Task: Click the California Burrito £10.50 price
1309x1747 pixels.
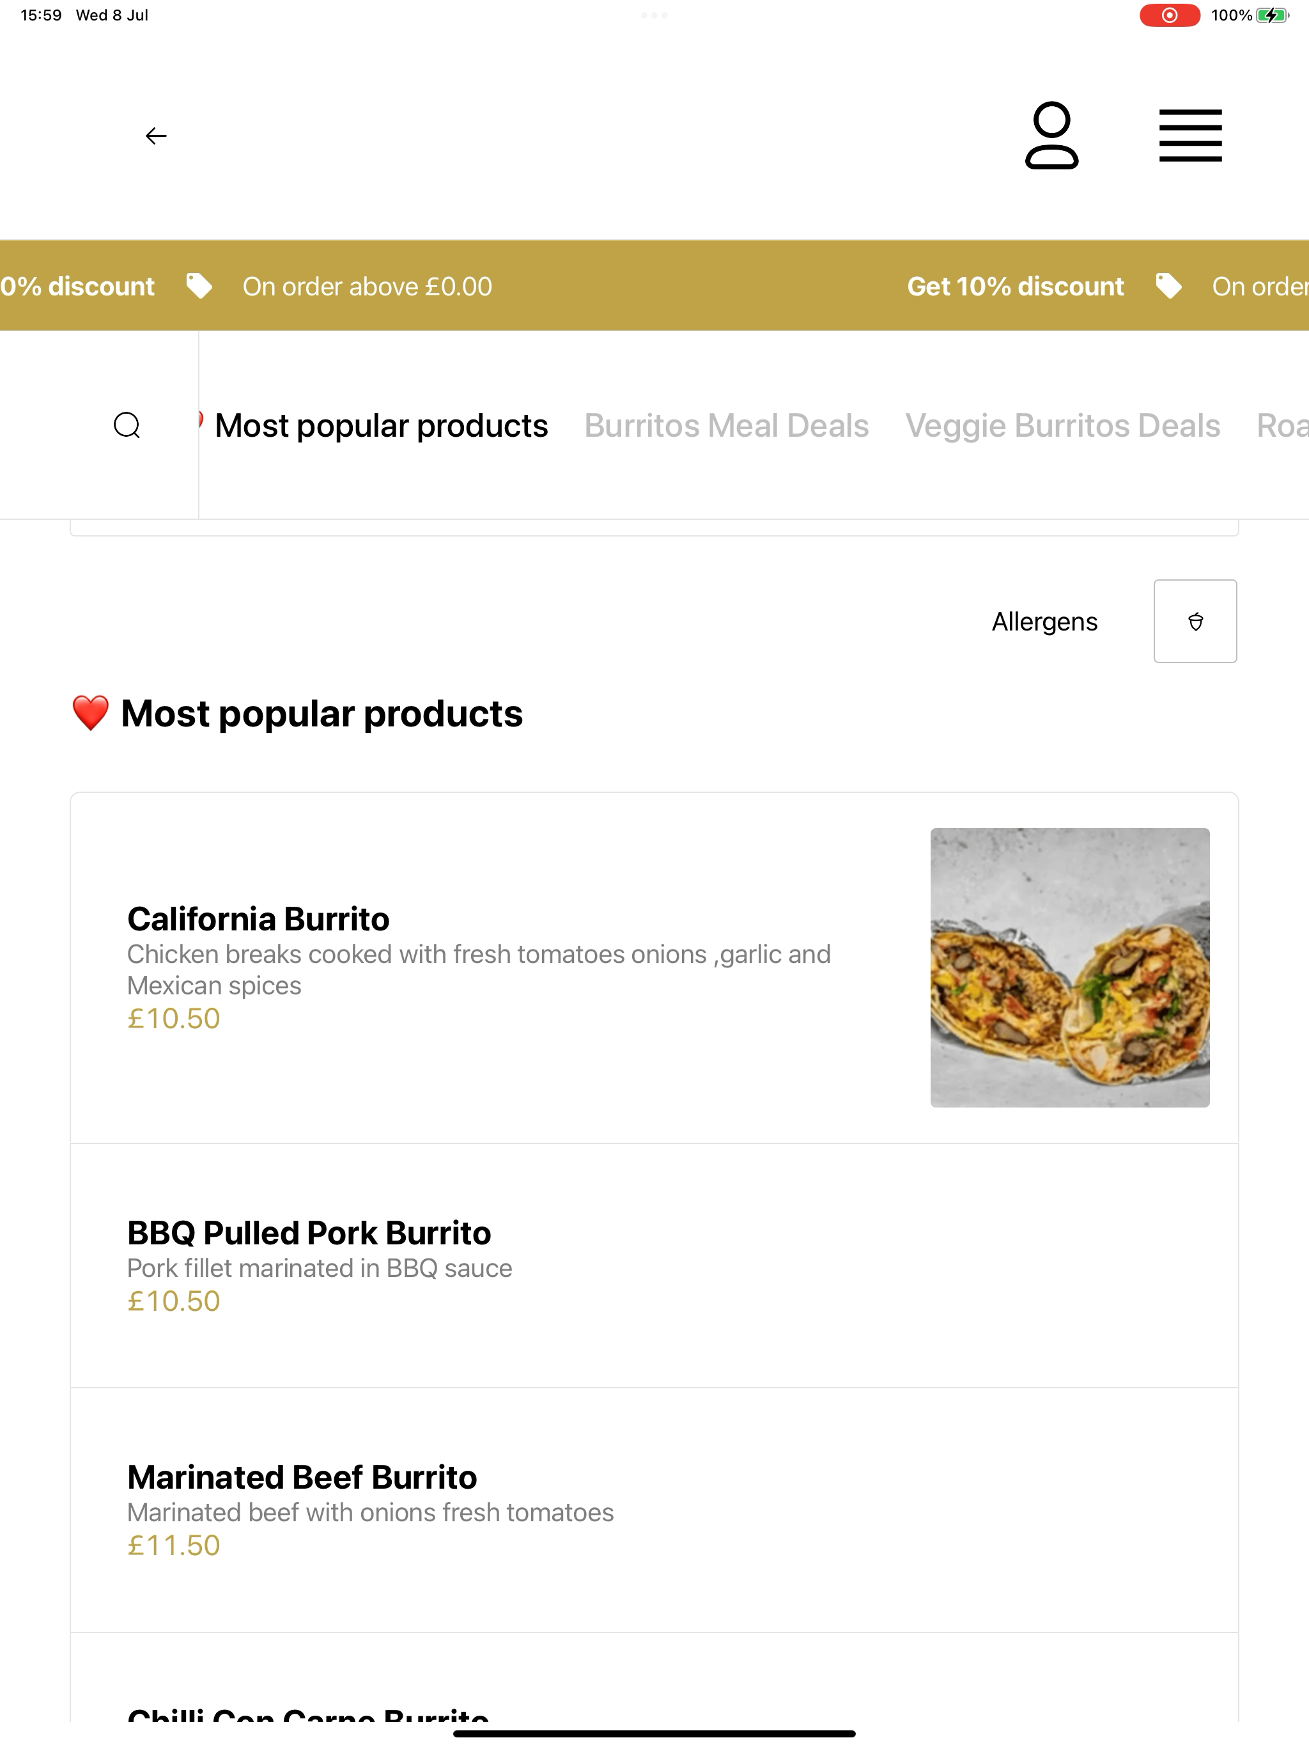Action: (174, 1018)
